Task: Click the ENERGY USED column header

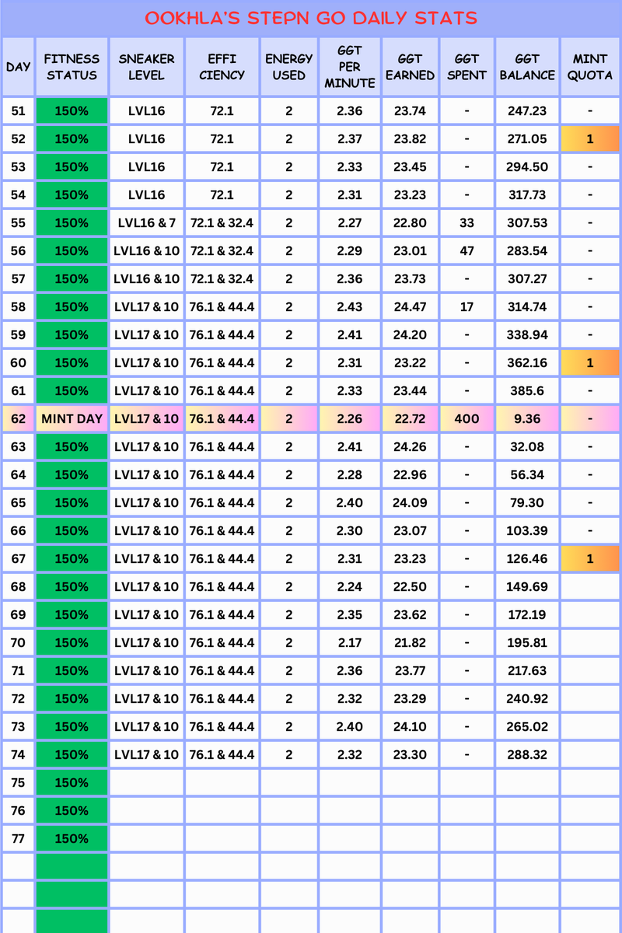Action: [x=288, y=67]
